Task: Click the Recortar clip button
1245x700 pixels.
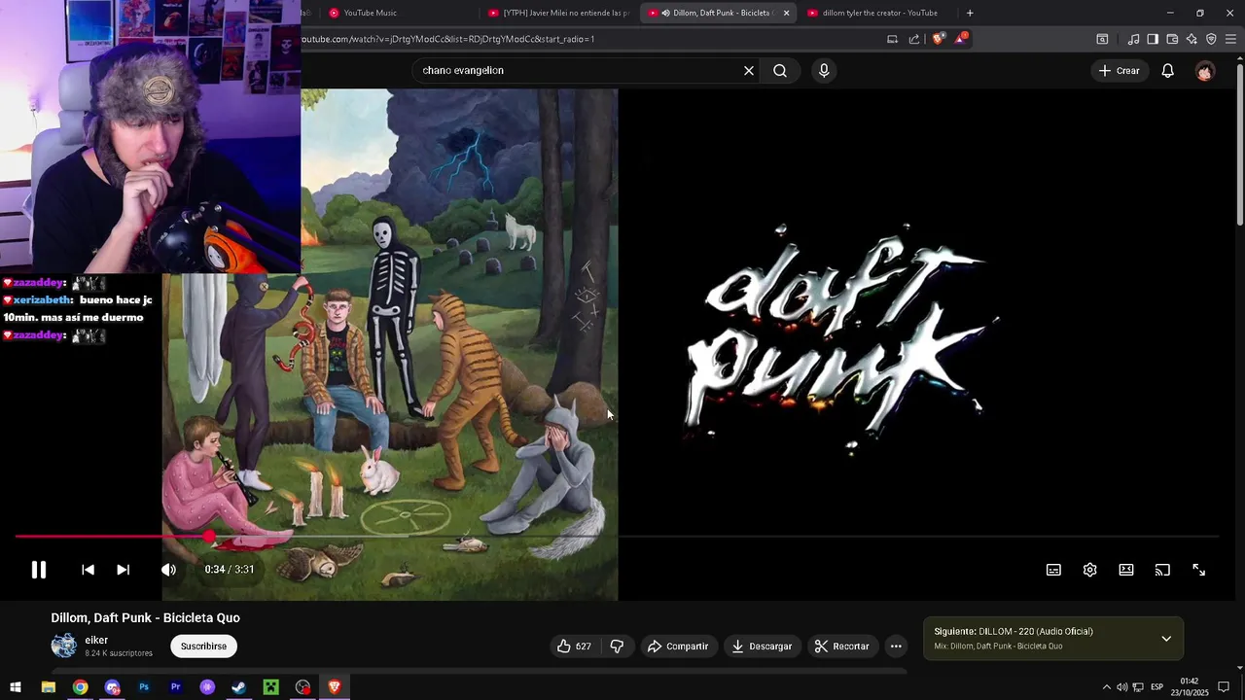Action: [842, 647]
